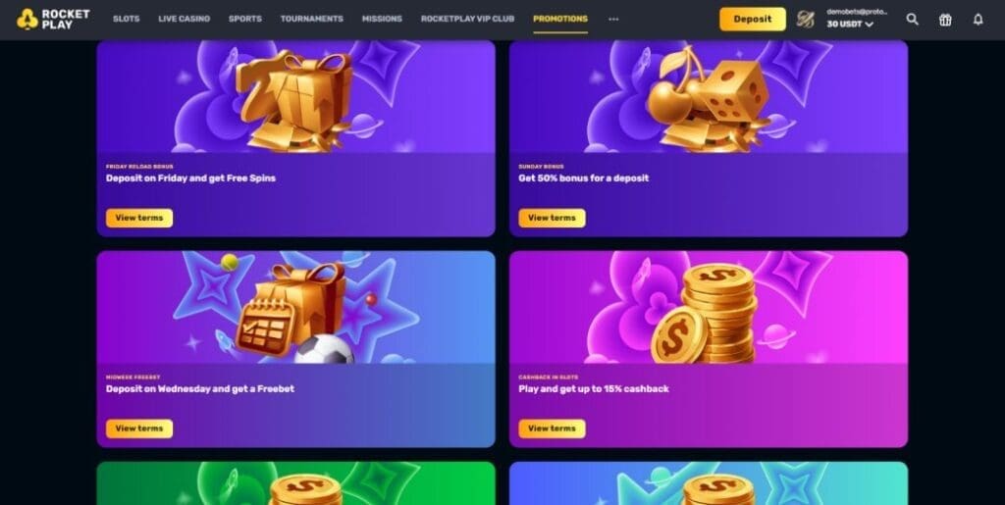
Task: View terms for Wednesday Freebet offer
Action: (139, 429)
